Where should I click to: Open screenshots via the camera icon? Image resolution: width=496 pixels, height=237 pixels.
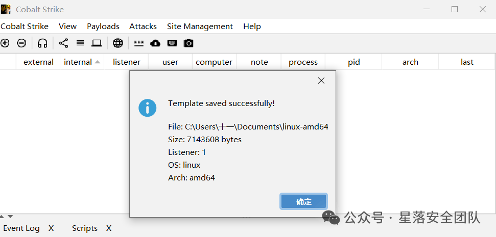[x=188, y=43]
